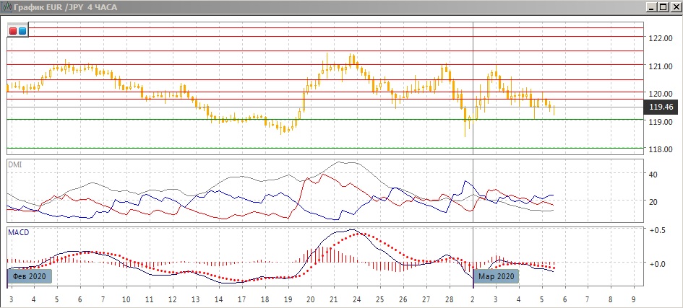This screenshot has height=308, width=683.
Task: Click the red square chart button
Action: click(x=13, y=31)
